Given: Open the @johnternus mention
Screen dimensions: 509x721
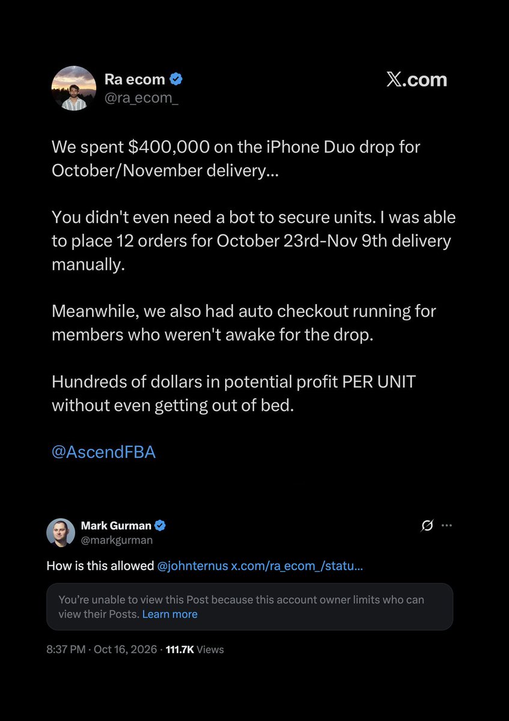Looking at the screenshot, I should [x=193, y=566].
